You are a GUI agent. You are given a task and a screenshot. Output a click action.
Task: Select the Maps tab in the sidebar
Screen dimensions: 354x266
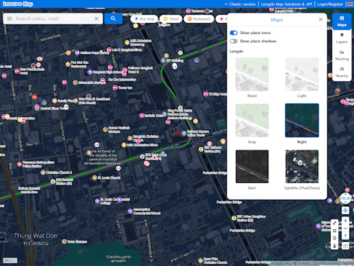click(342, 22)
